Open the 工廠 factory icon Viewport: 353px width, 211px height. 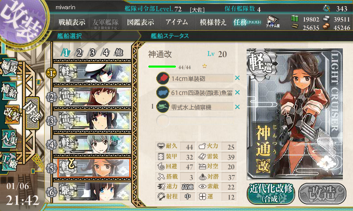[x=9, y=162]
